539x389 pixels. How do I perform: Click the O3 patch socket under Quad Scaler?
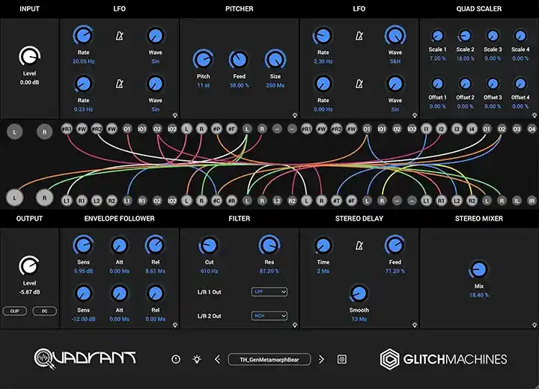pos(517,129)
